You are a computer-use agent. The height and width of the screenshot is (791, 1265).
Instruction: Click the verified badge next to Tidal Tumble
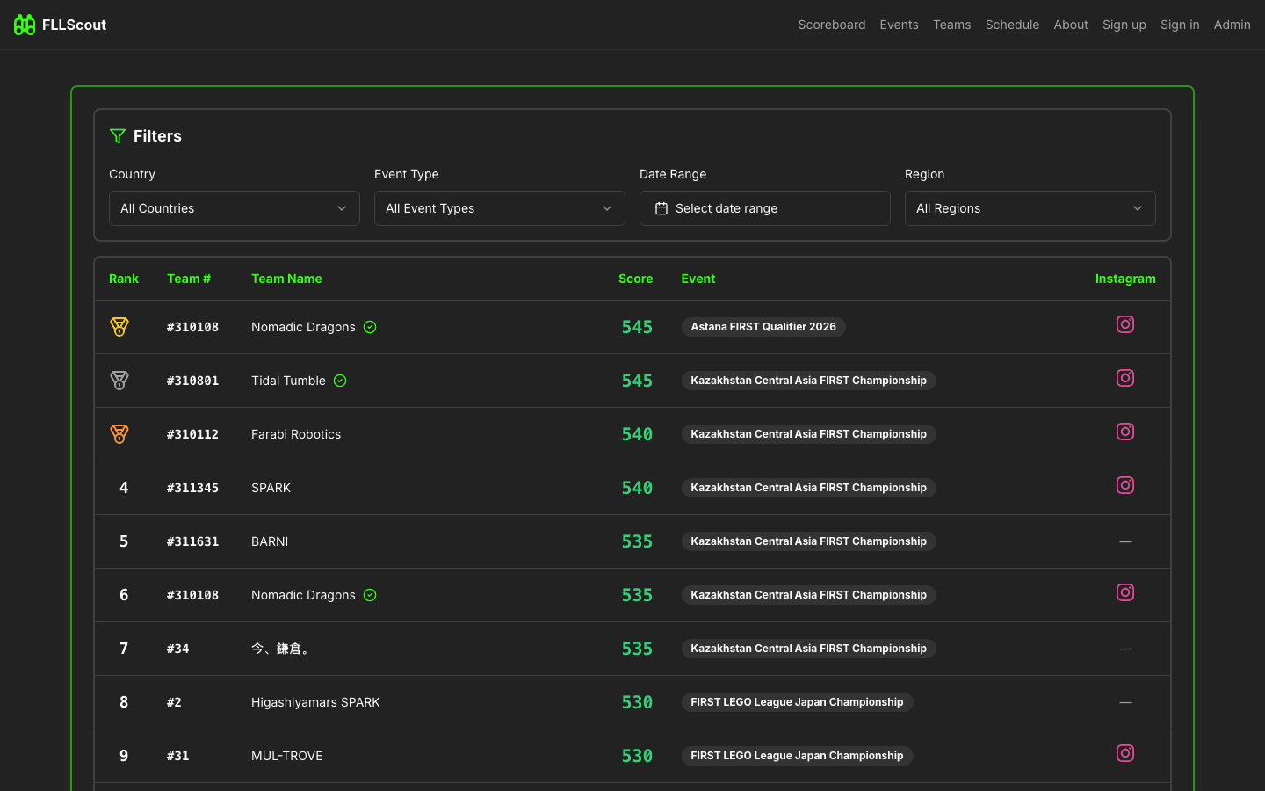tap(340, 381)
